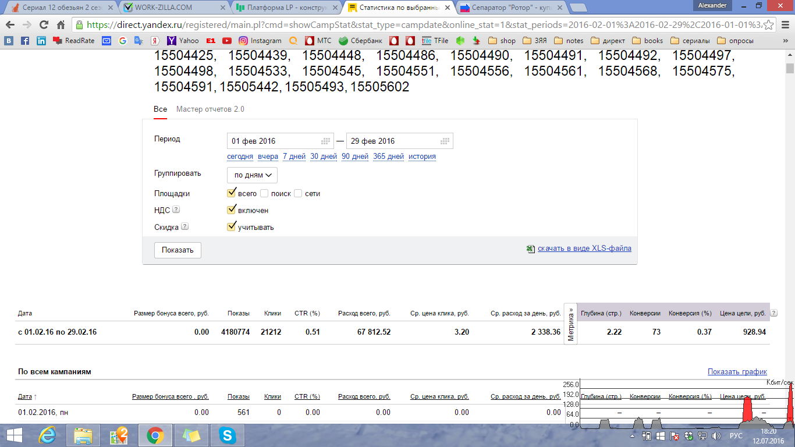Open the Сбербанк bookmark
The height and width of the screenshot is (447, 795).
tap(360, 41)
